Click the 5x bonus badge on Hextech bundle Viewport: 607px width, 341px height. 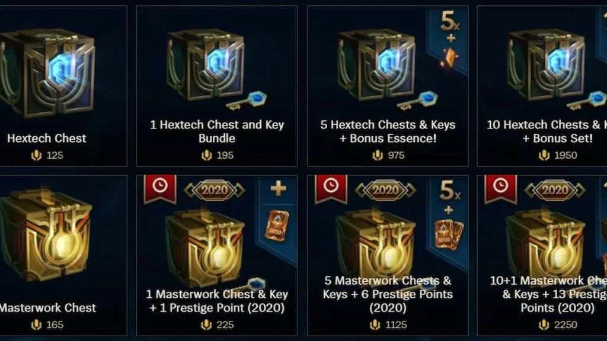(450, 21)
